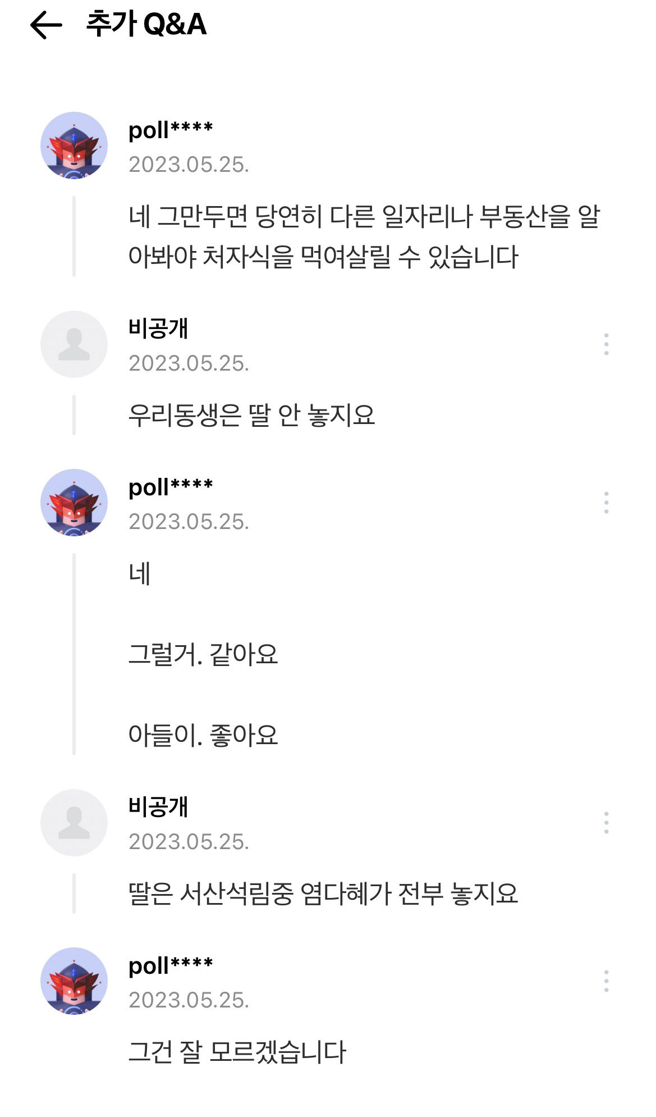Select comment '딸은 서산석림중 염다혜가 전부 놓지요'

(323, 894)
